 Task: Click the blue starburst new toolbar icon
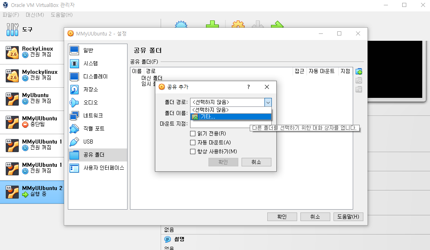(x=181, y=24)
